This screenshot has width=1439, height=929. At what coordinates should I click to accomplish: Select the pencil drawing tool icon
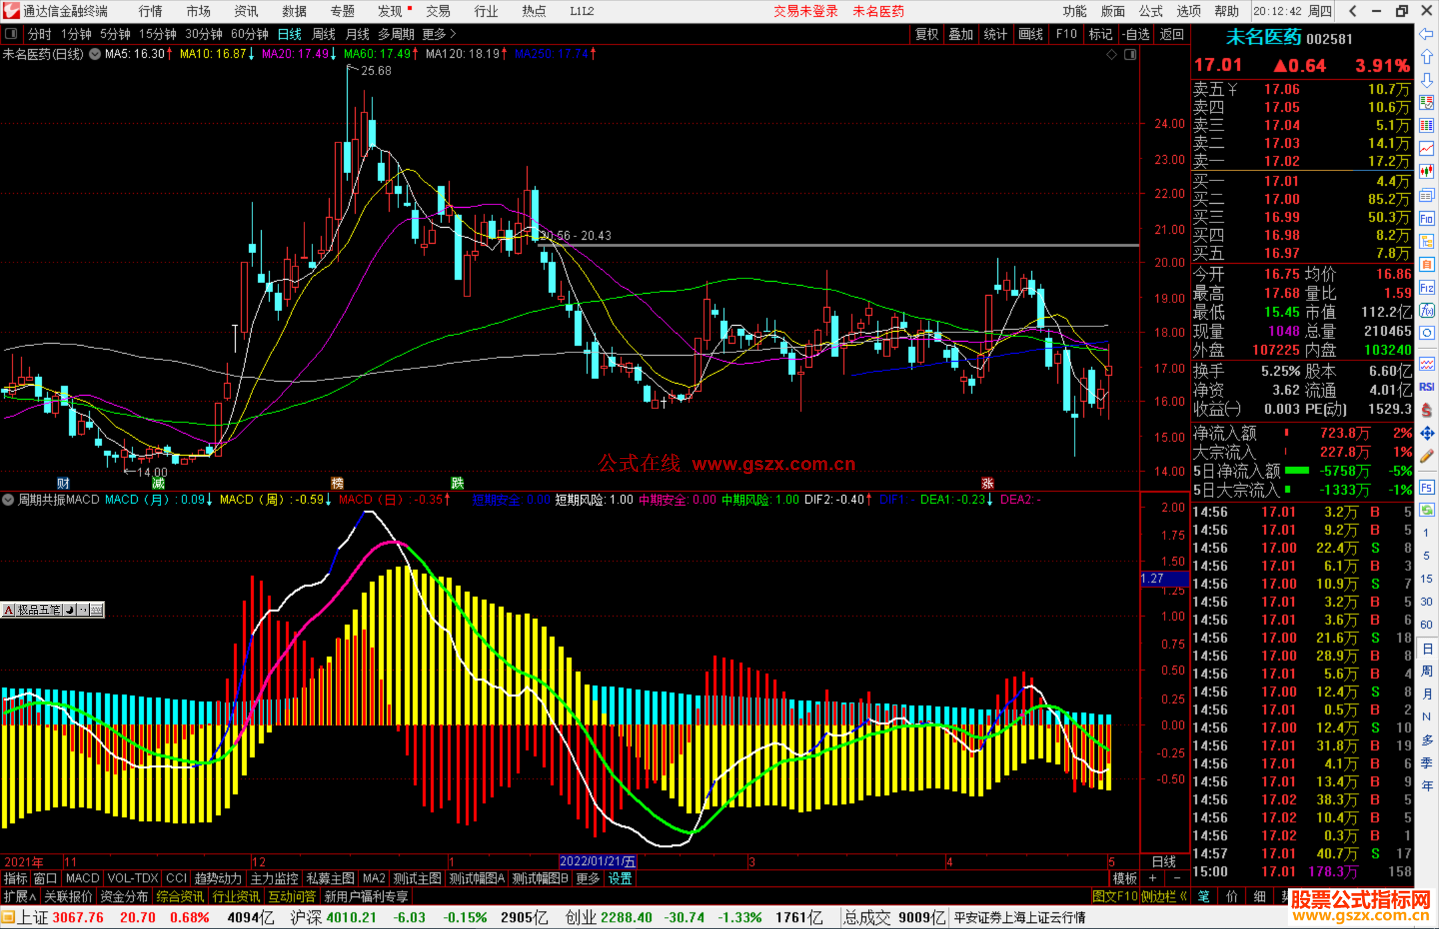pos(1426,456)
